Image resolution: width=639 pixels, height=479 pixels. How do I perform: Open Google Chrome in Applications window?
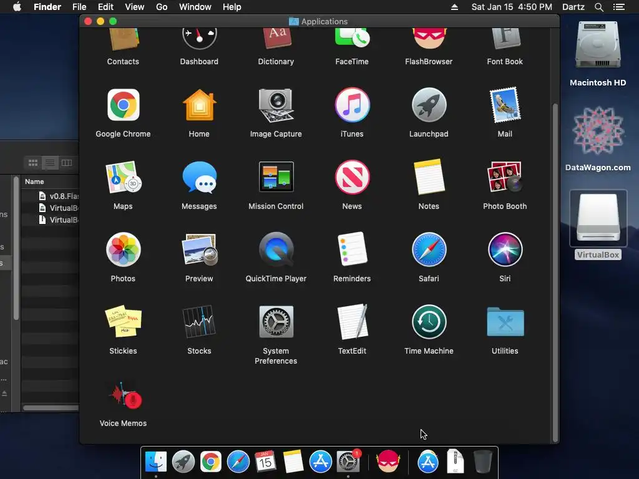tap(123, 105)
